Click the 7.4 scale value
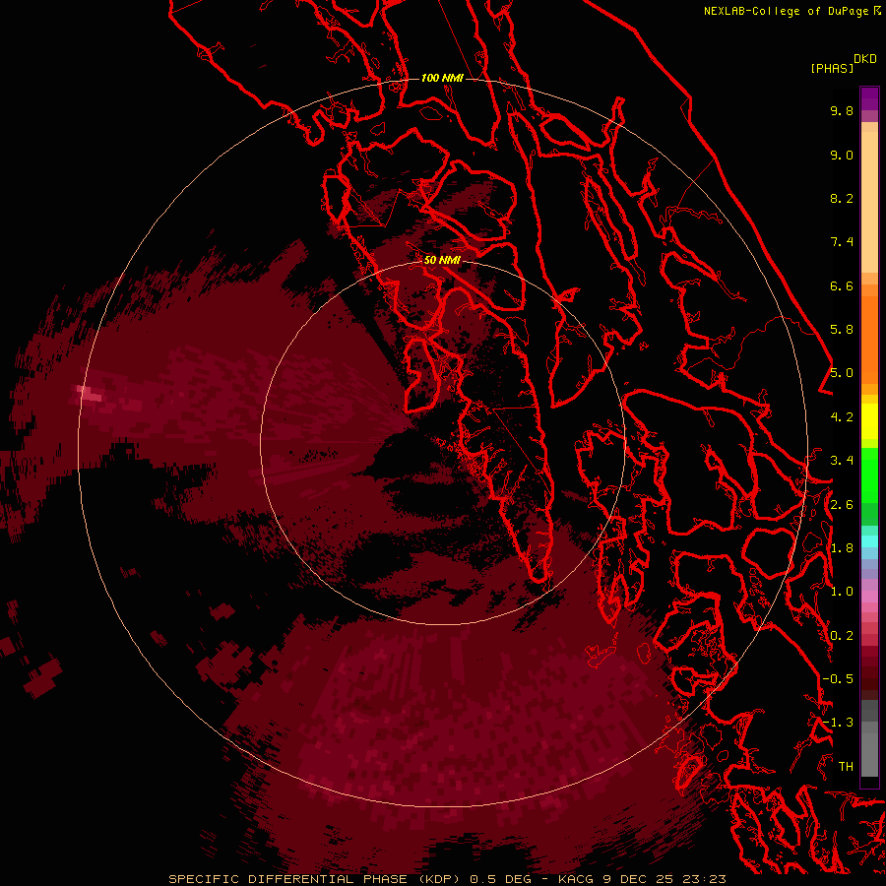This screenshot has height=886, width=886. (x=842, y=242)
